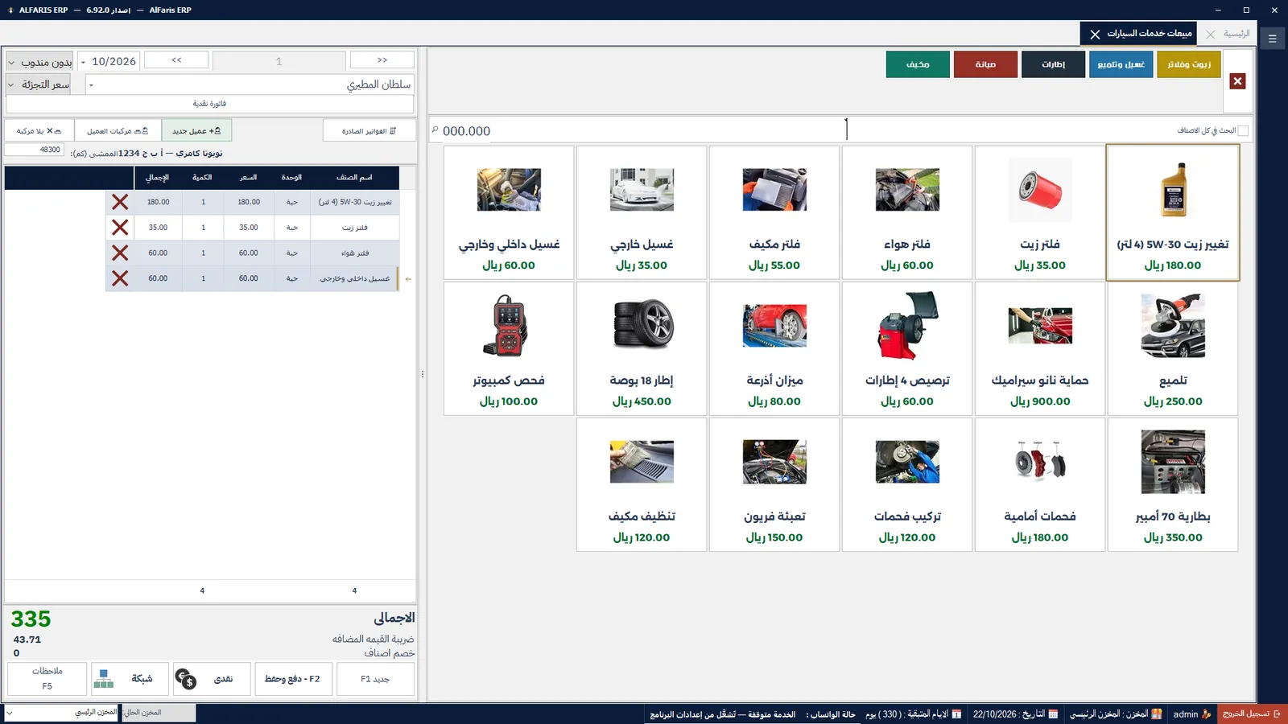The height and width of the screenshot is (724, 1288).
Task: Select the فلتر مكيف product card
Action: pyautogui.click(x=774, y=213)
